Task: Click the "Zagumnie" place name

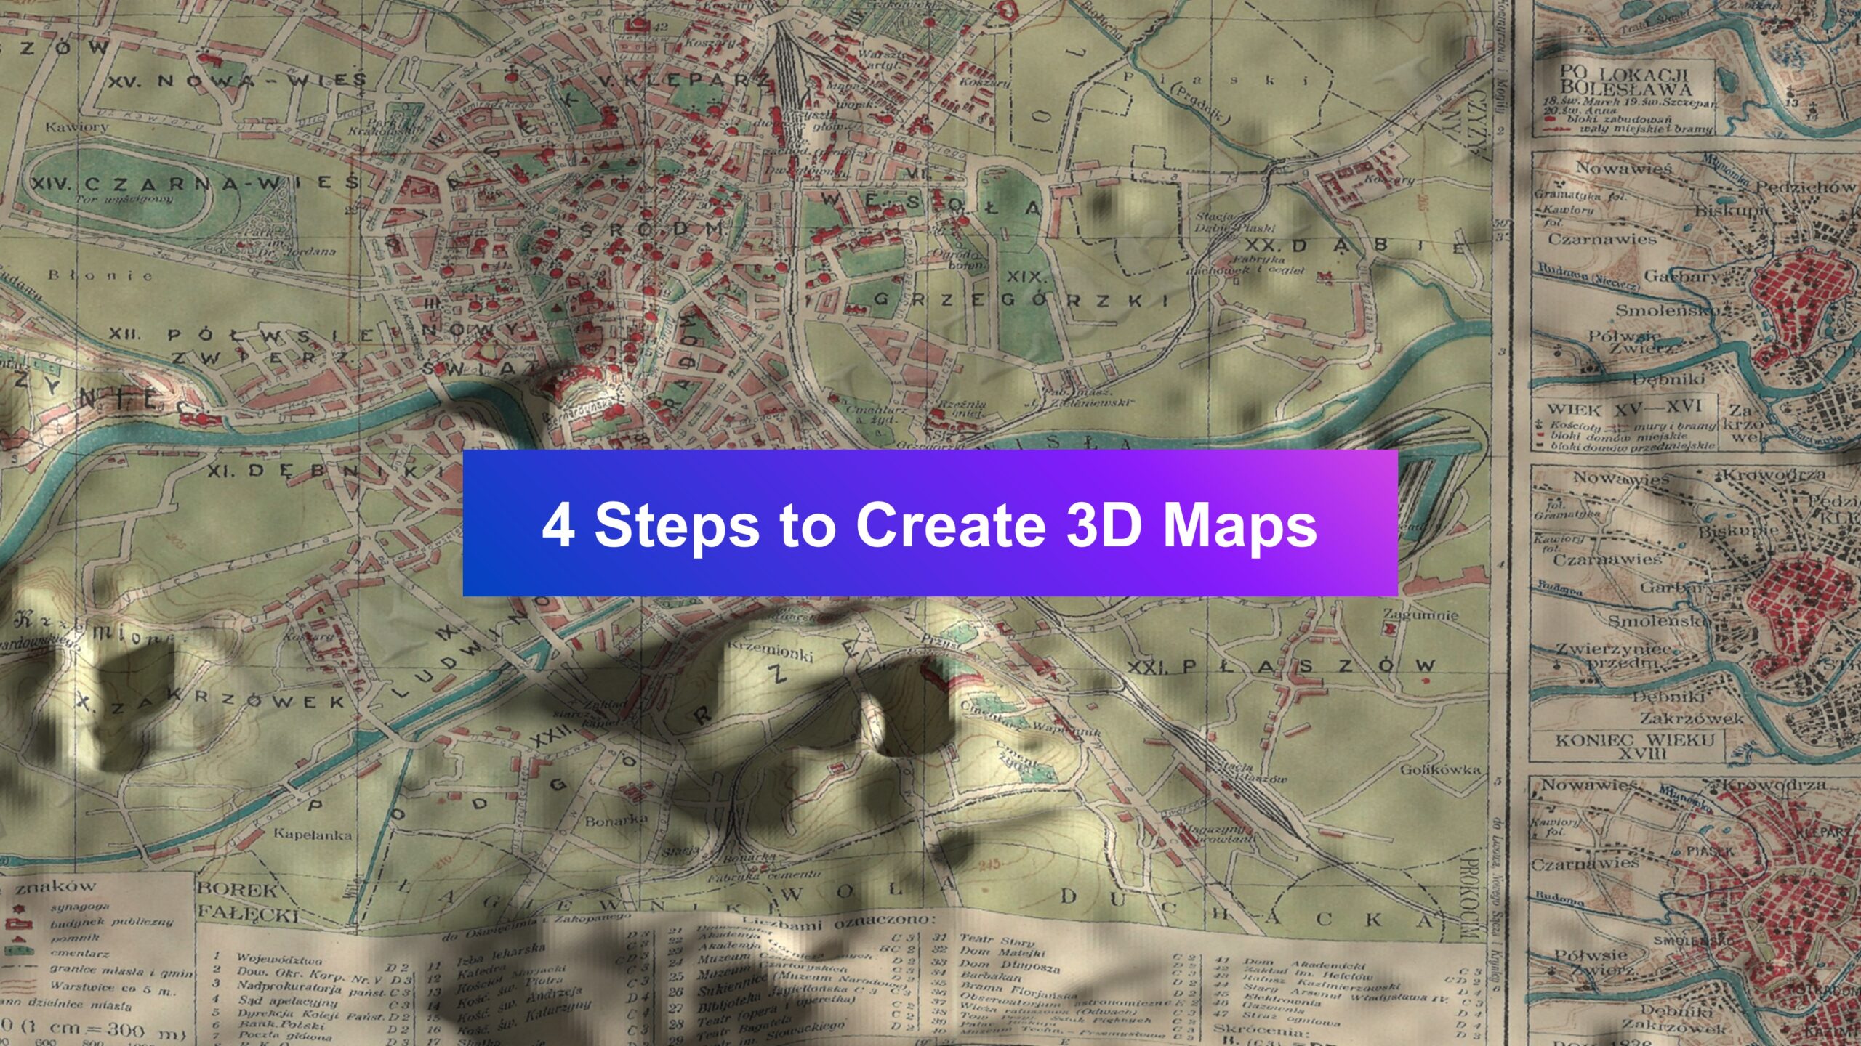Action: pyautogui.click(x=1420, y=615)
